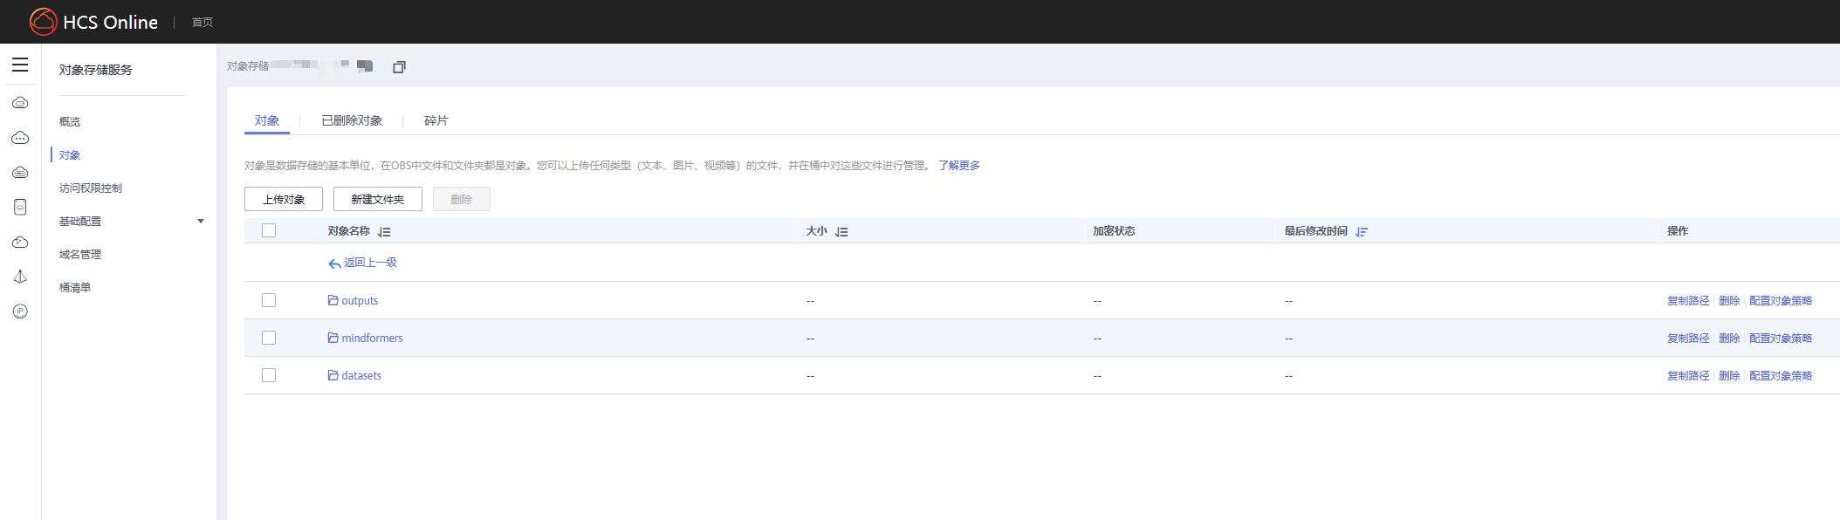Open the cloud backup arrow sidebar icon
Viewport: 1840px width, 520px height.
point(20,242)
